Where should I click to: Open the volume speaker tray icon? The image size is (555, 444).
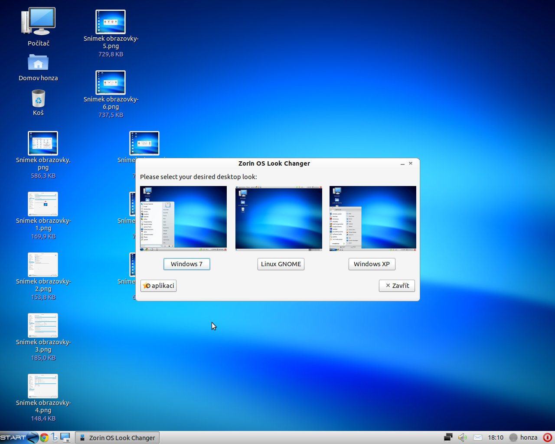tap(463, 437)
